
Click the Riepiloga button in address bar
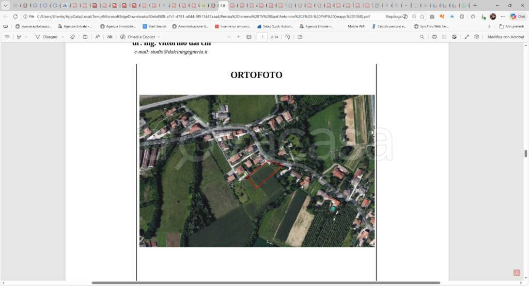point(396,17)
